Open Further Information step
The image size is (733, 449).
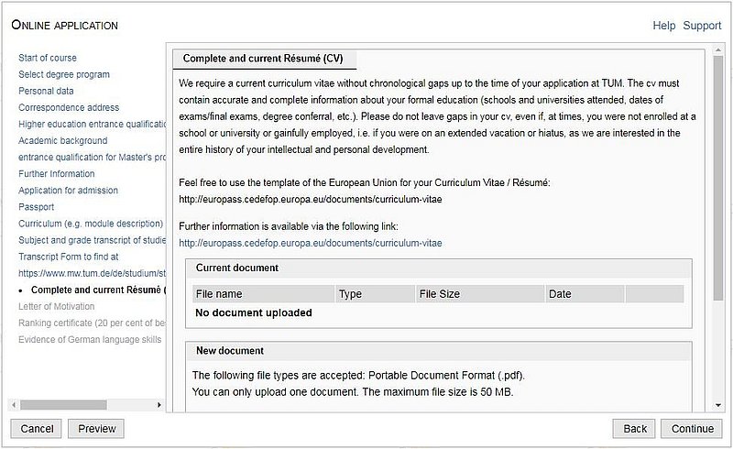[56, 173]
